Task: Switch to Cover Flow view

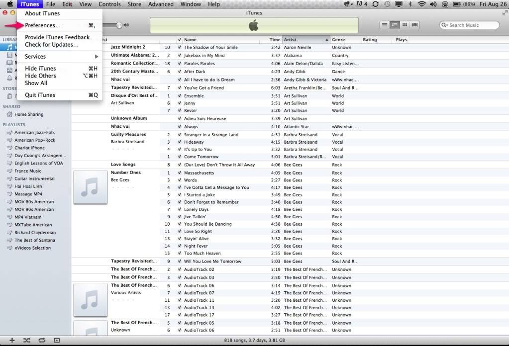Action: (x=415, y=25)
